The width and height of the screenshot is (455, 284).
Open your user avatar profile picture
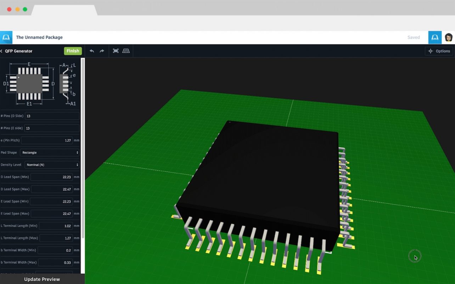[449, 37]
